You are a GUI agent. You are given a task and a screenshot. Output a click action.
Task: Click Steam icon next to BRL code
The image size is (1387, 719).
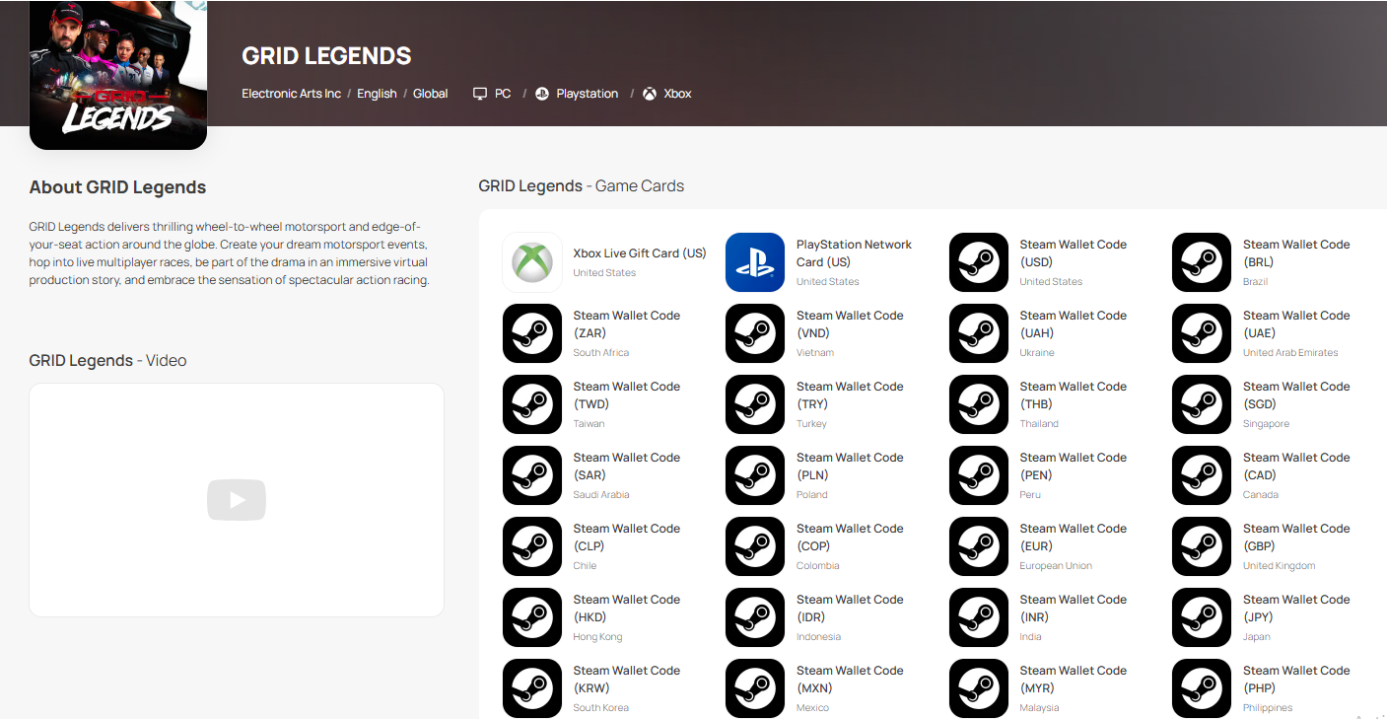(x=1202, y=262)
